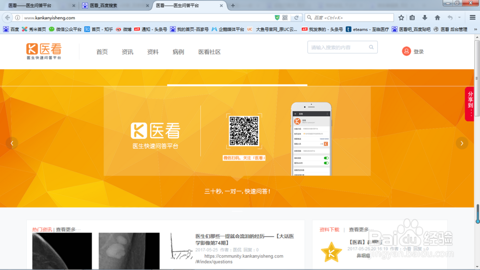Focus the browser address bar URL
Viewport: 480px width, 270px height.
pos(147,18)
